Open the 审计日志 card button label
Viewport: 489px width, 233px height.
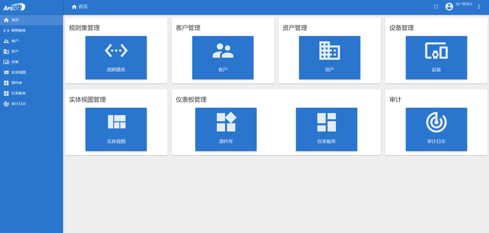pos(436,141)
